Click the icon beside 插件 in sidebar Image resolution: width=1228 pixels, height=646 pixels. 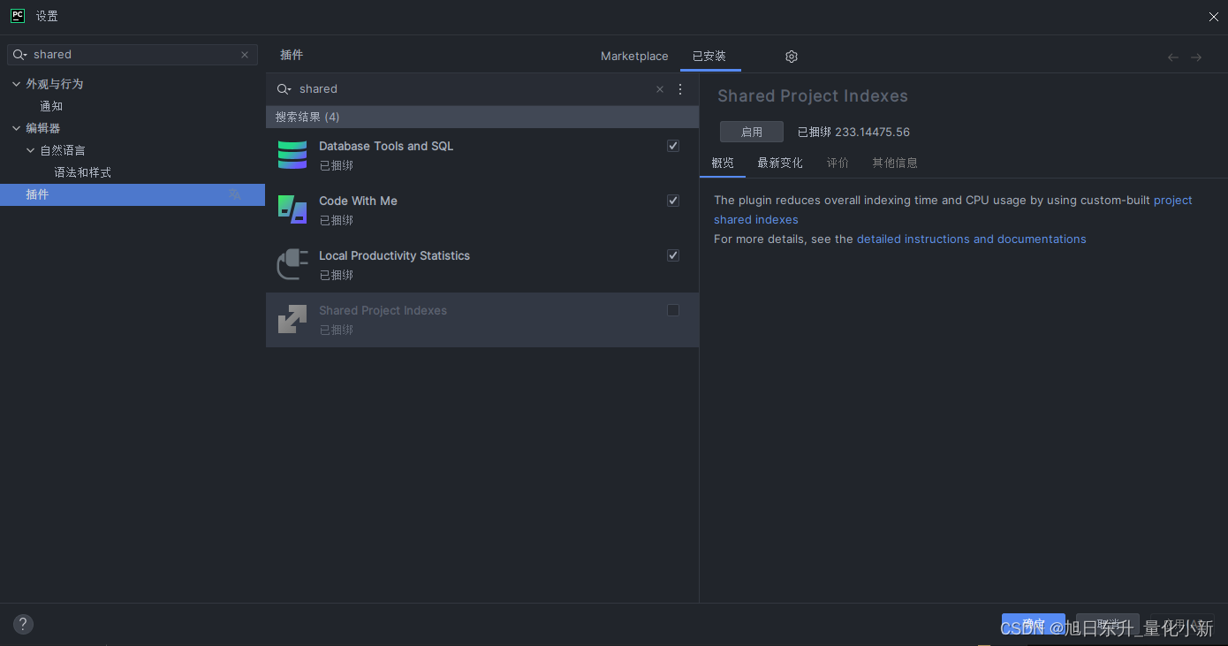coord(234,194)
